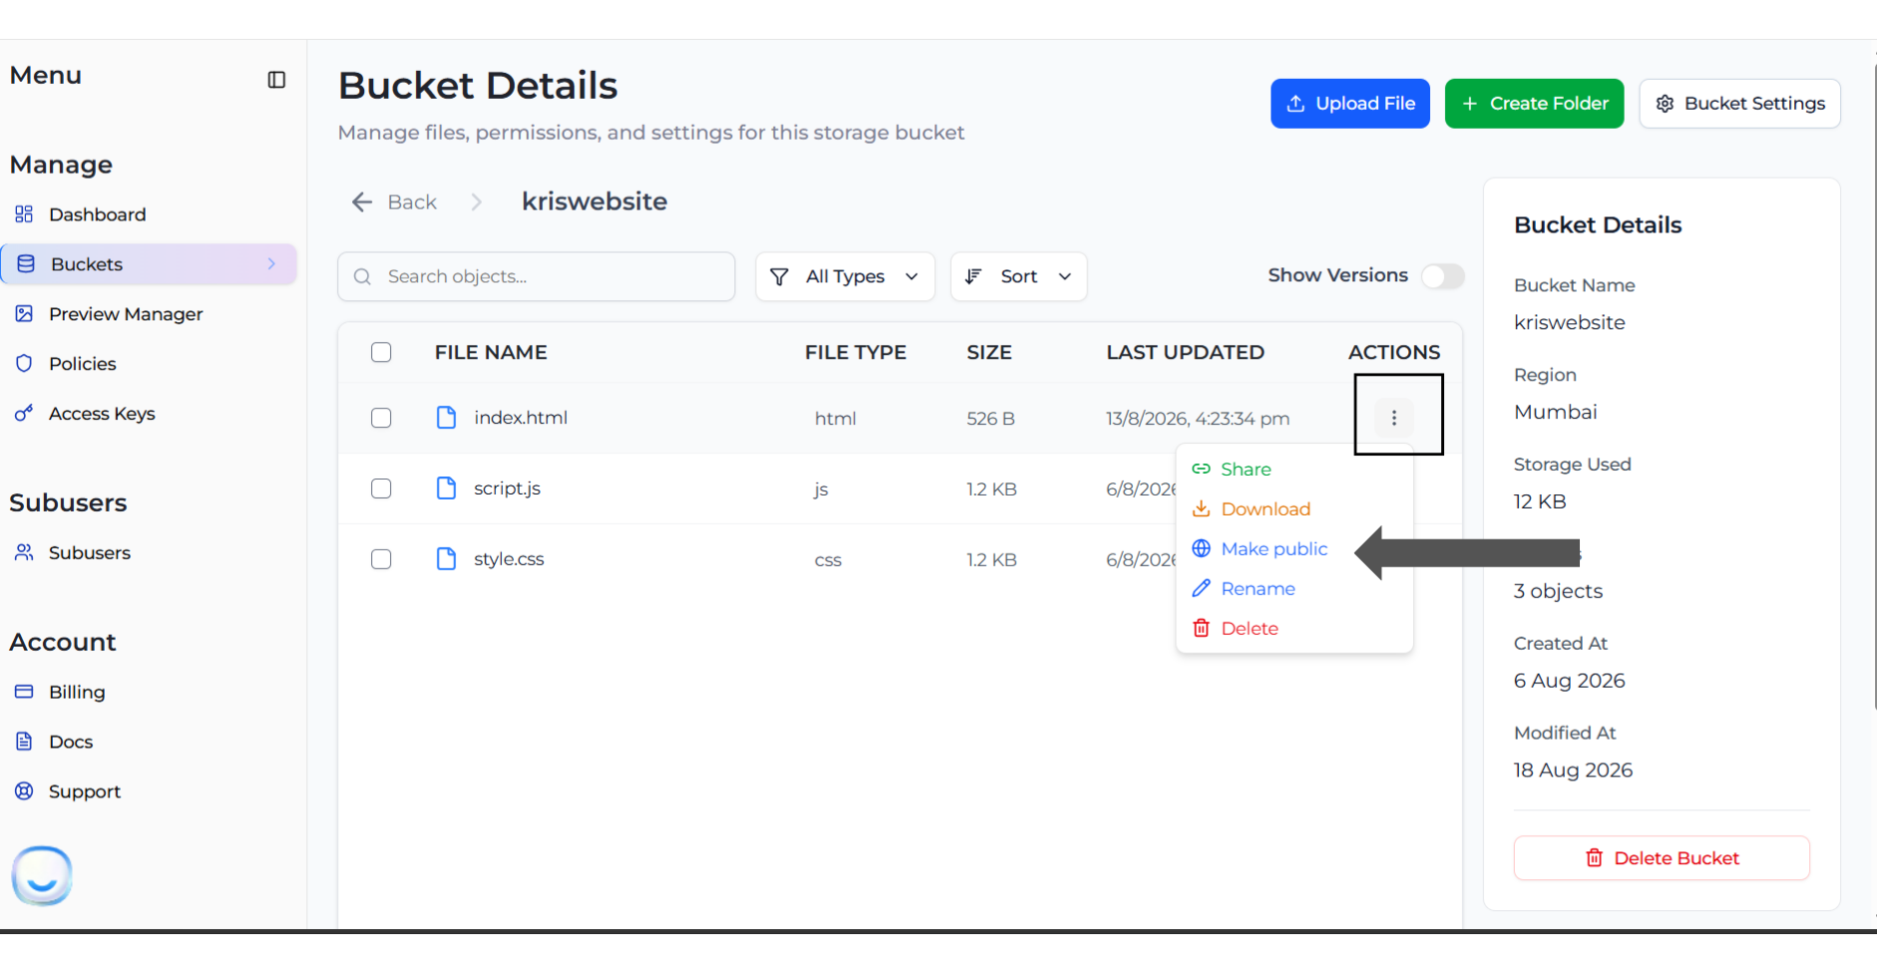Image resolution: width=1877 pixels, height=972 pixels.
Task: Click the Subusers people icon
Action: [24, 552]
